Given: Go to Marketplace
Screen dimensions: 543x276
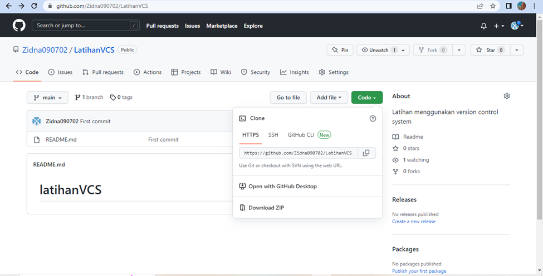Looking at the screenshot, I should (222, 26).
